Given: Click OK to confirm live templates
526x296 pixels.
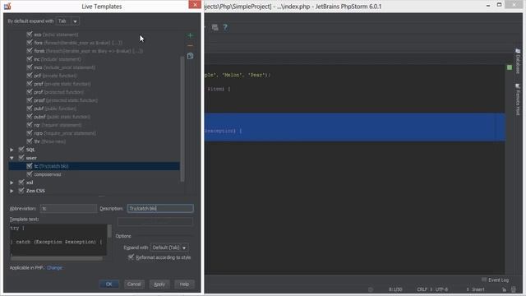Looking at the screenshot, I should click(108, 284).
